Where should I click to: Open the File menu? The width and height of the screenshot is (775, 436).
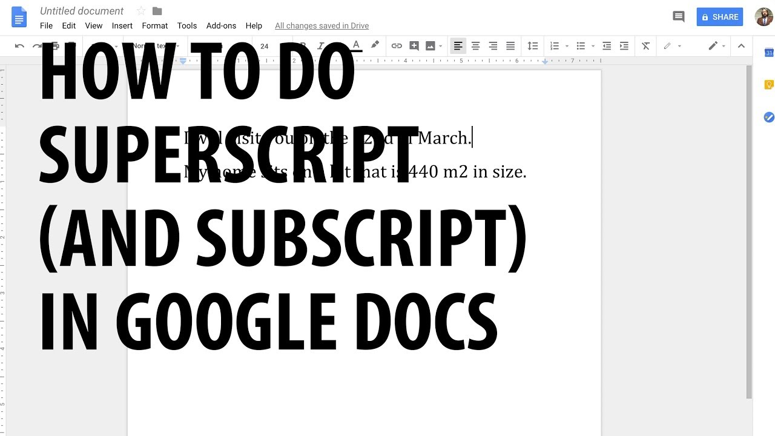pos(47,25)
